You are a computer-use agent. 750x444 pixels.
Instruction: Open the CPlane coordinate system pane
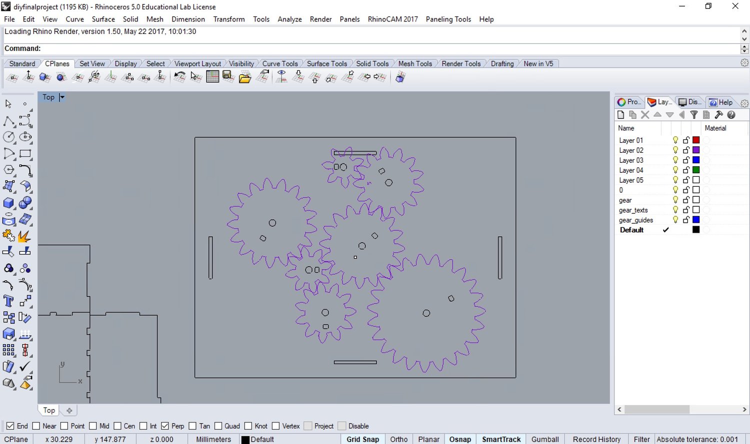tap(16, 440)
